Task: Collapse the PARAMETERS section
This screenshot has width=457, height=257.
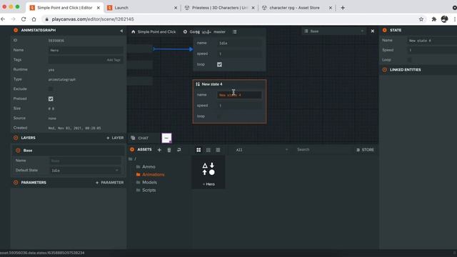Action: click(16, 183)
